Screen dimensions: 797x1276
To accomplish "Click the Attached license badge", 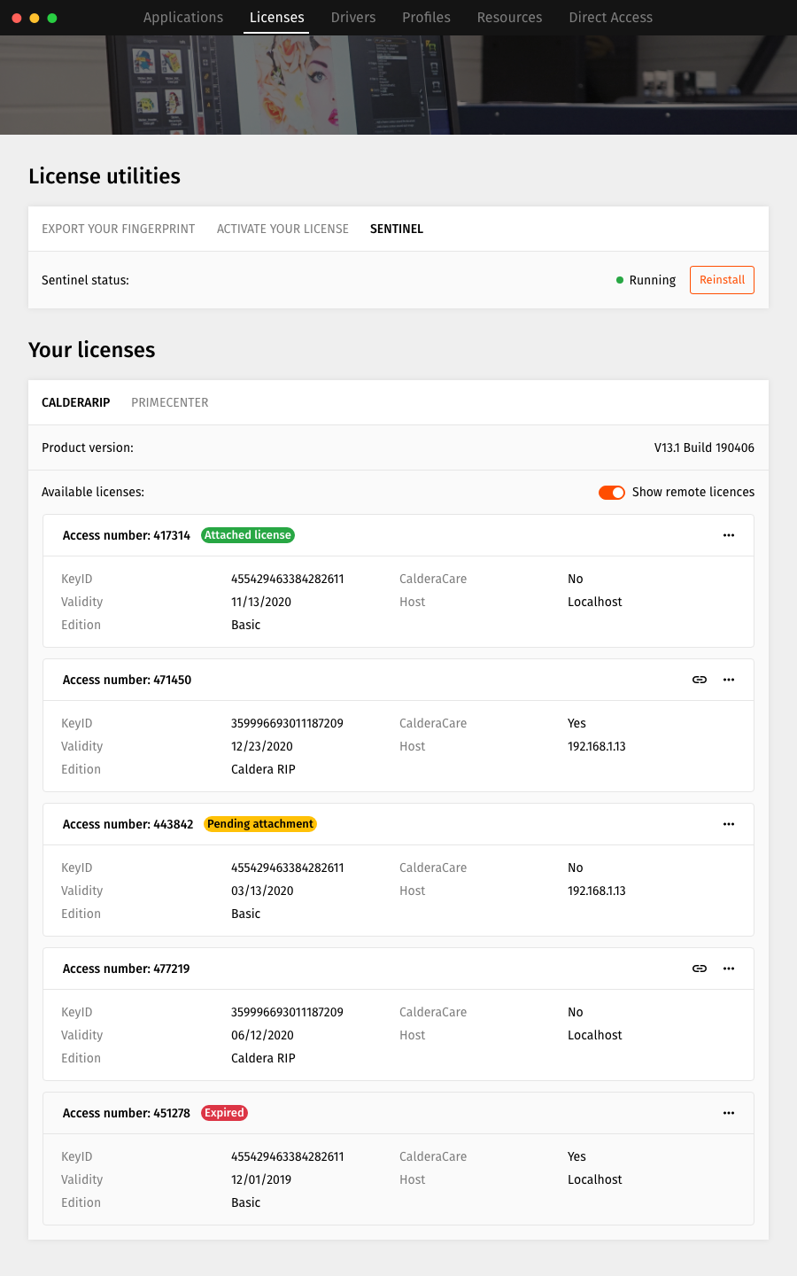I will tap(248, 535).
